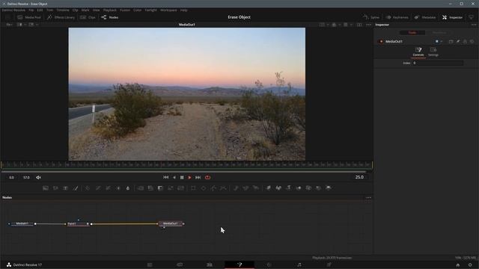
Task: Add a Matte Control node
Action: click(x=160, y=188)
